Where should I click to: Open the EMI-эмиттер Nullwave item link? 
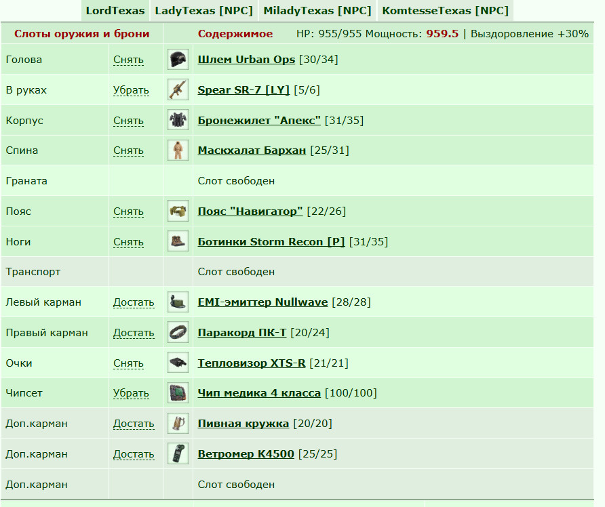click(x=262, y=303)
